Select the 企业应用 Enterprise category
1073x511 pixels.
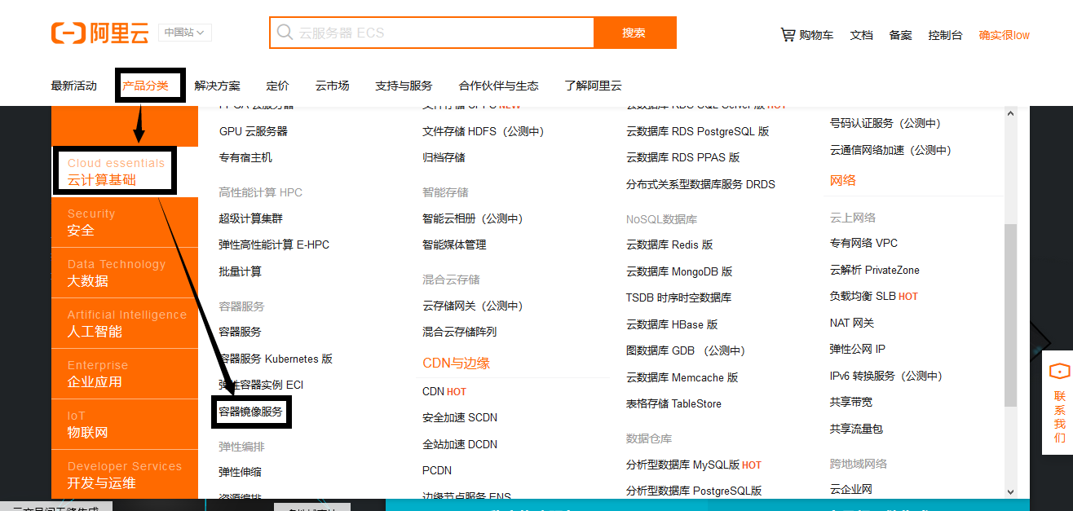(x=125, y=373)
